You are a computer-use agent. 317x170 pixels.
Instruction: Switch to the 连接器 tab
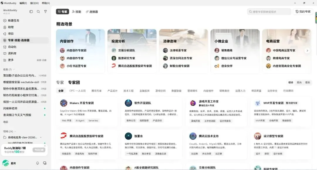point(92,12)
